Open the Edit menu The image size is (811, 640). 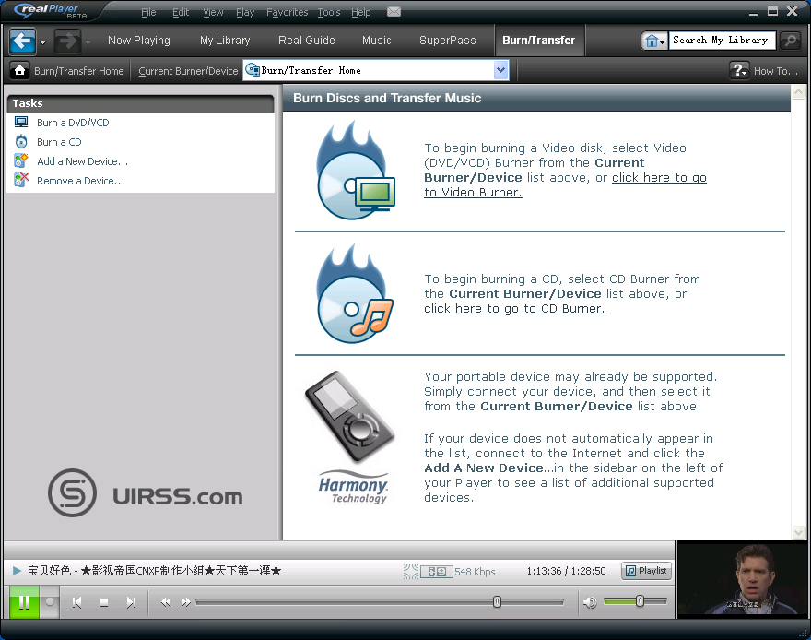[x=181, y=12]
